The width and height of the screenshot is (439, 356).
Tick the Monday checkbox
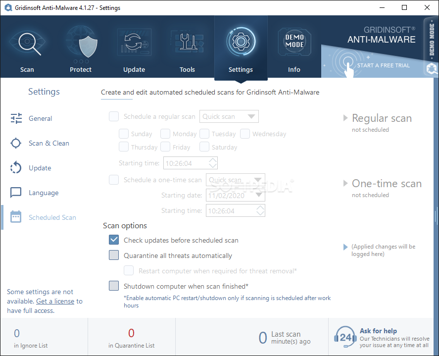coord(165,134)
